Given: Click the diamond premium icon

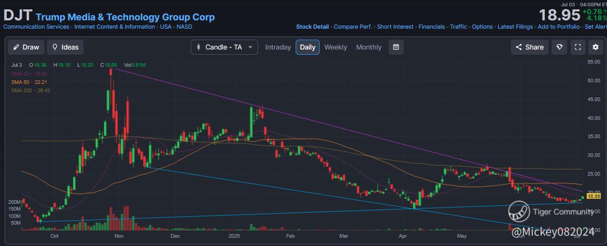Looking at the screenshot, I should [559, 47].
